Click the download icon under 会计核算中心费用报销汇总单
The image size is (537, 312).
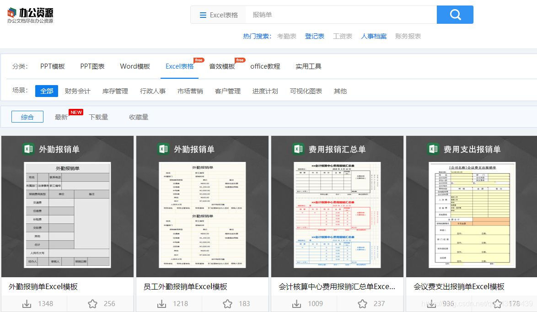click(296, 303)
